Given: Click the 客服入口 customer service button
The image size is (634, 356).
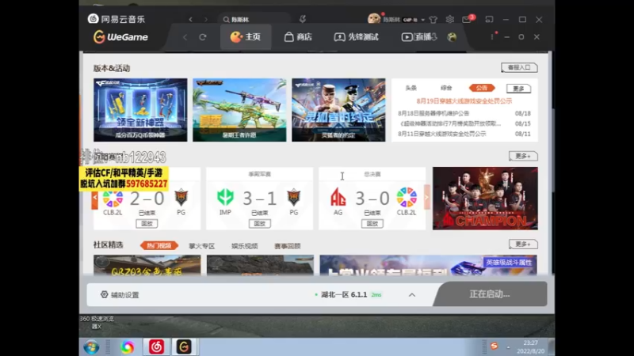Looking at the screenshot, I should click(x=519, y=67).
